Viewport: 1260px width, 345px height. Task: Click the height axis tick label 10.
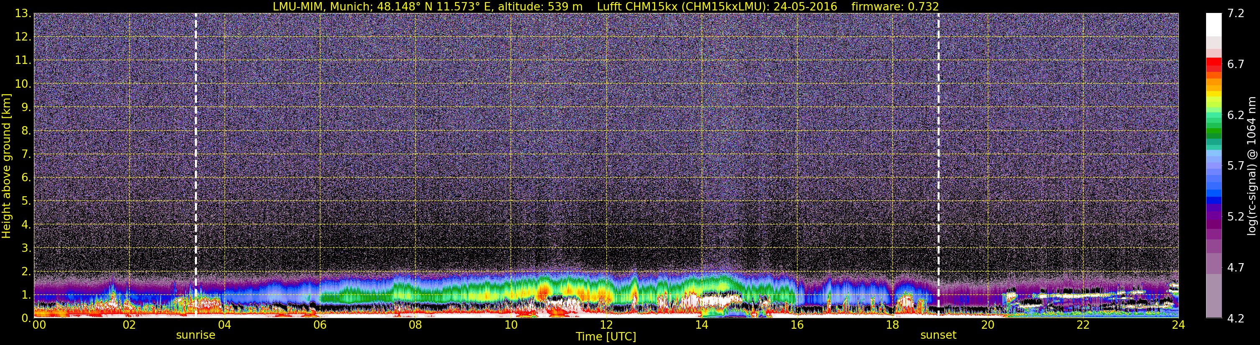[23, 84]
